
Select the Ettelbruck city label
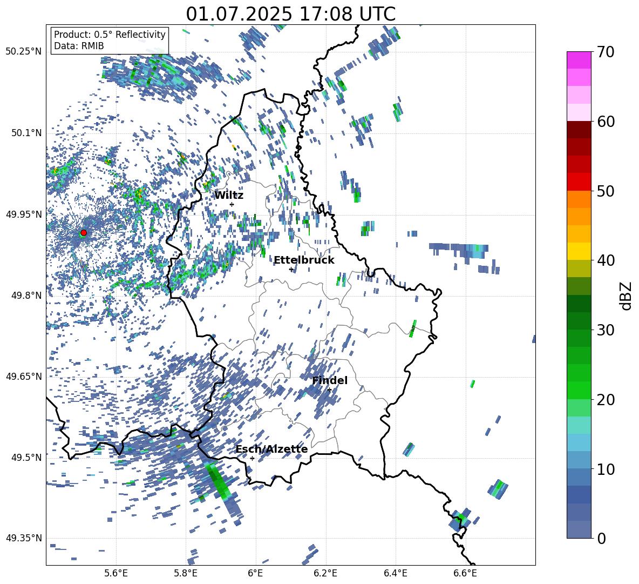click(x=304, y=260)
